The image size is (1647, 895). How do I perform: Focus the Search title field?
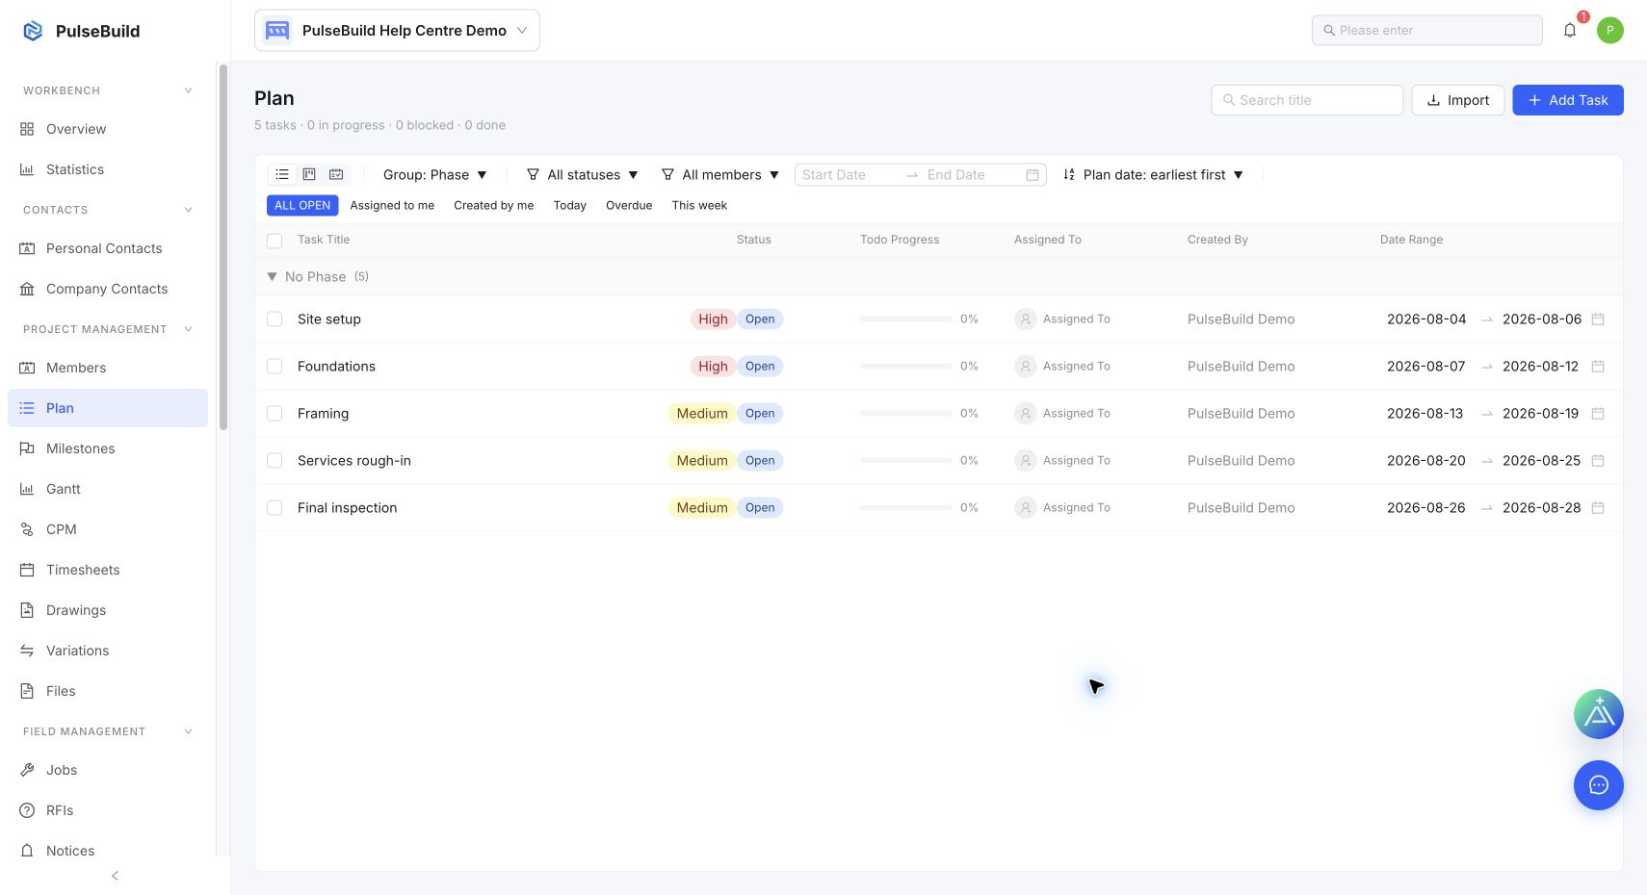tap(1307, 100)
